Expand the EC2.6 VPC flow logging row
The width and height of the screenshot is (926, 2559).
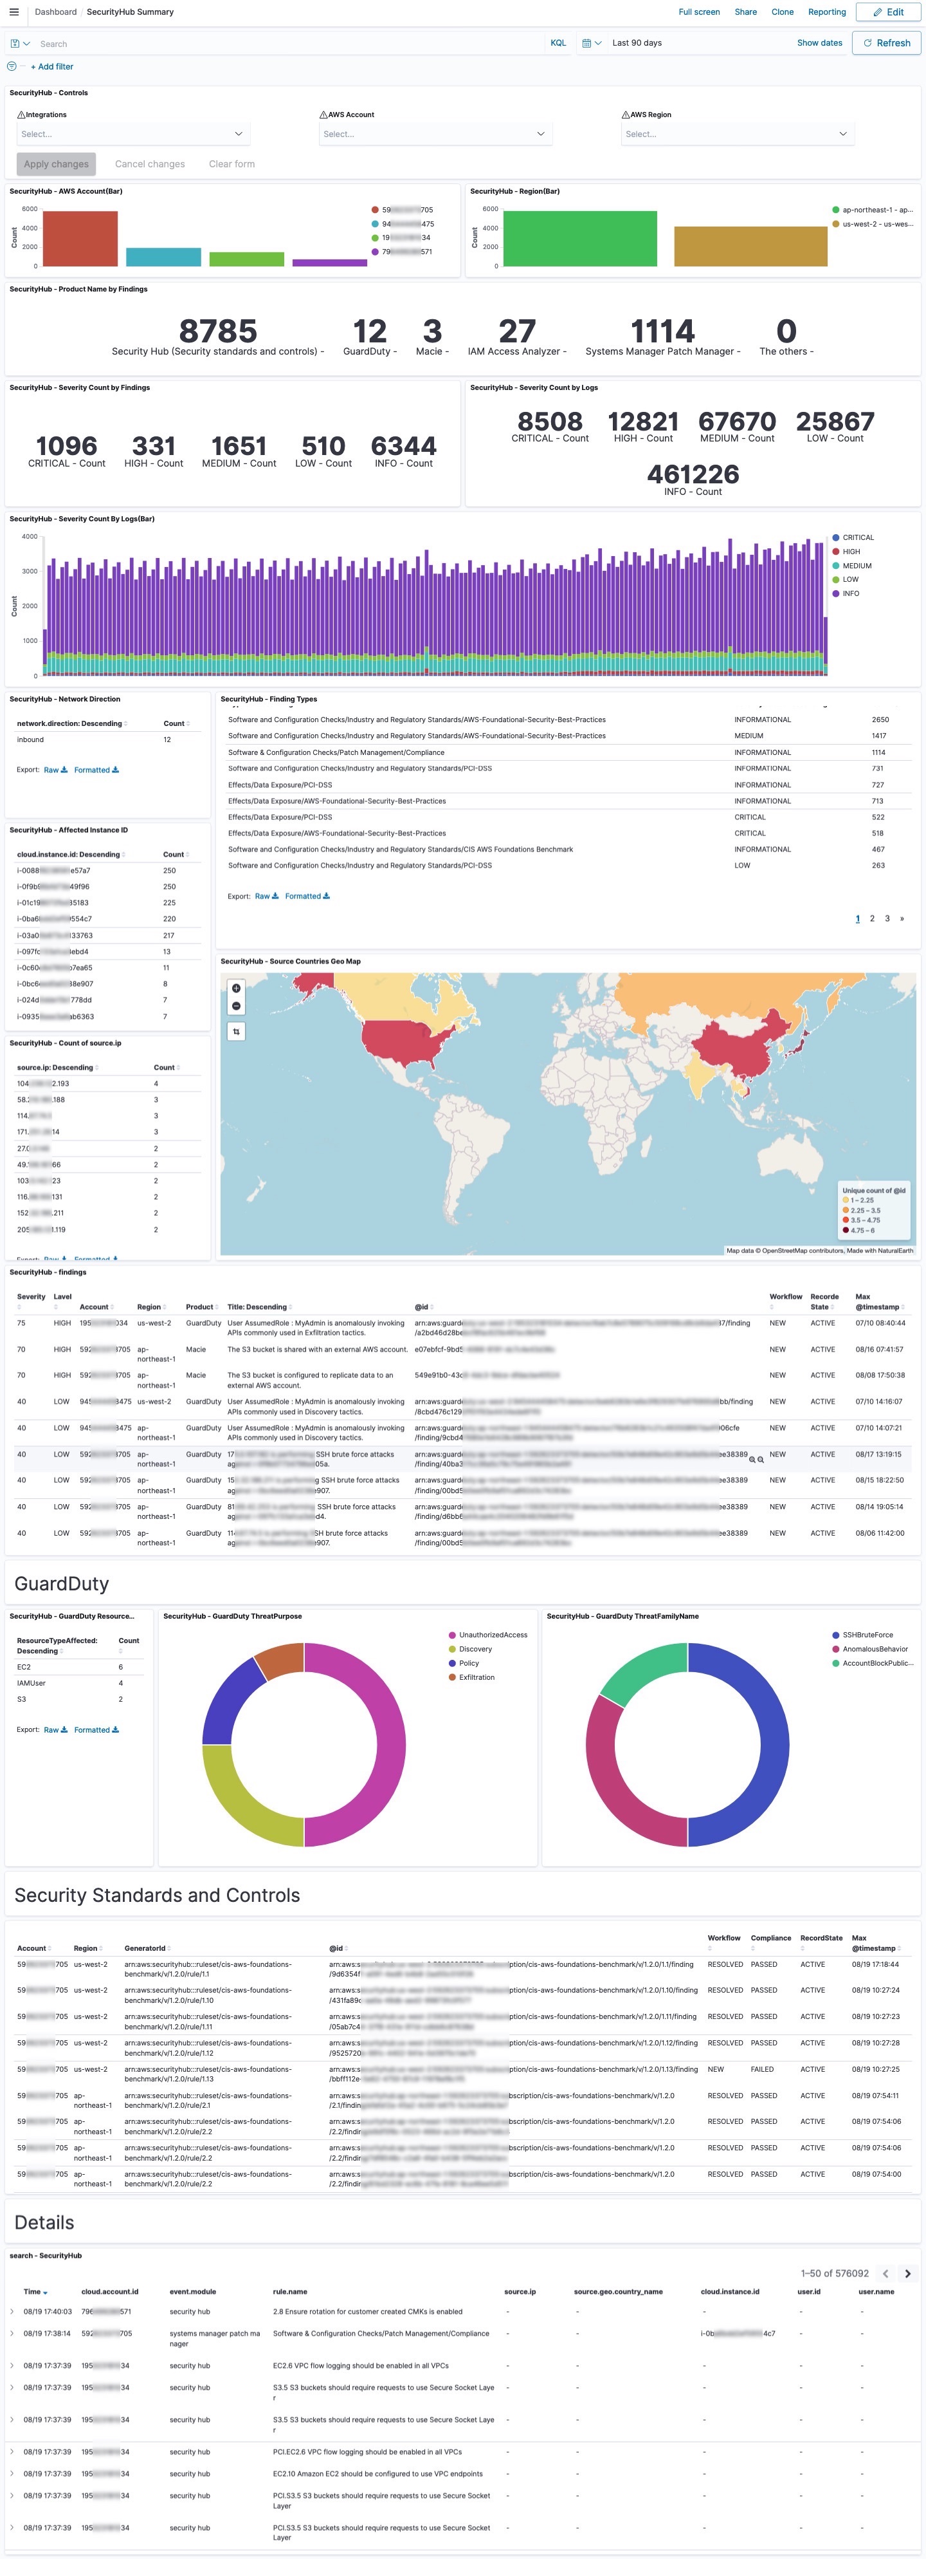point(13,2365)
